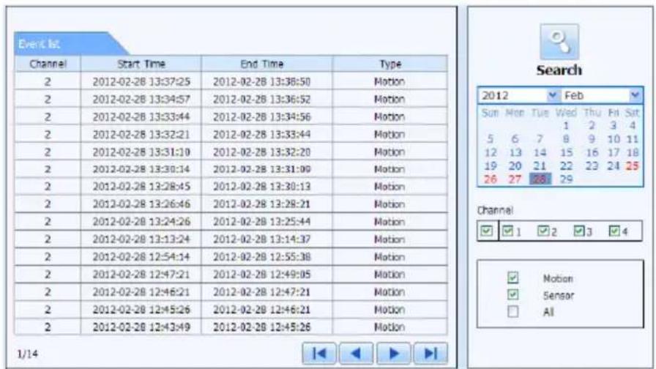Select event starting 2012-02-28 13:33:44
The height and width of the screenshot is (369, 656).
[231, 116]
